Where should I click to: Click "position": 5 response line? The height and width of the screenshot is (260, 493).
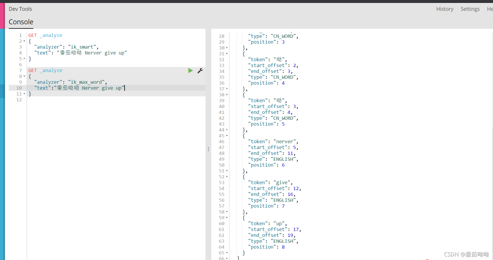click(266, 124)
